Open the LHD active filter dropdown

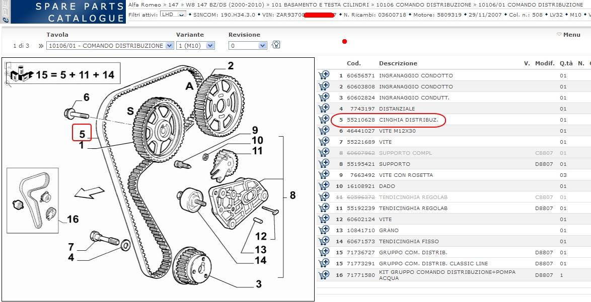click(x=173, y=15)
